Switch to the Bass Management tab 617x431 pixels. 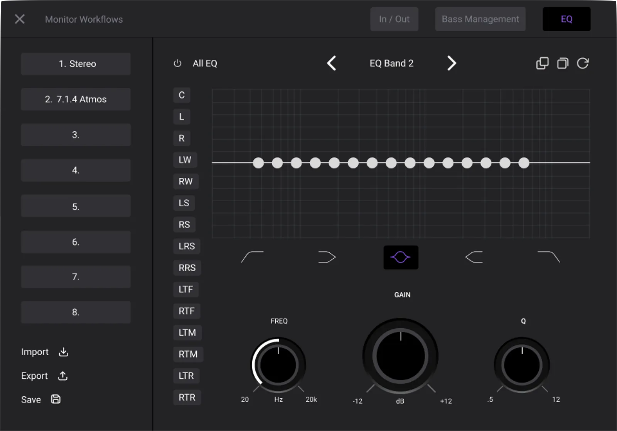click(480, 19)
